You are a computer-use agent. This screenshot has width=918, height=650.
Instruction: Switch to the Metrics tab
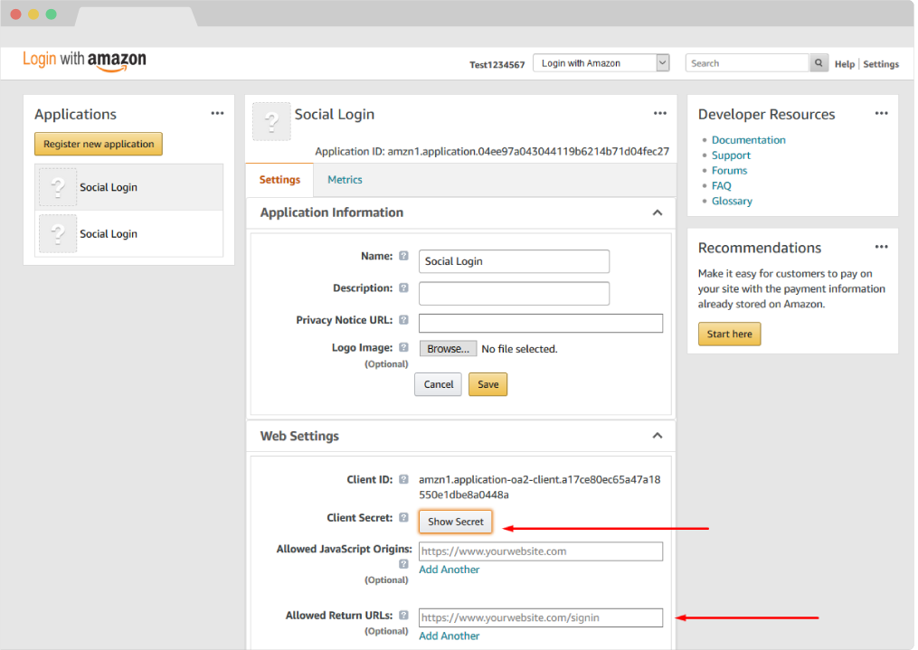(x=345, y=180)
